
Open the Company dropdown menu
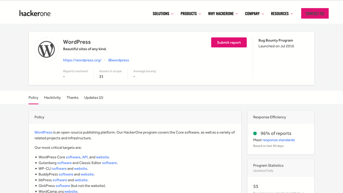[254, 14]
